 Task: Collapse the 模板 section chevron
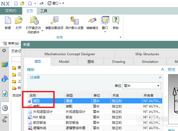[x=163, y=69]
